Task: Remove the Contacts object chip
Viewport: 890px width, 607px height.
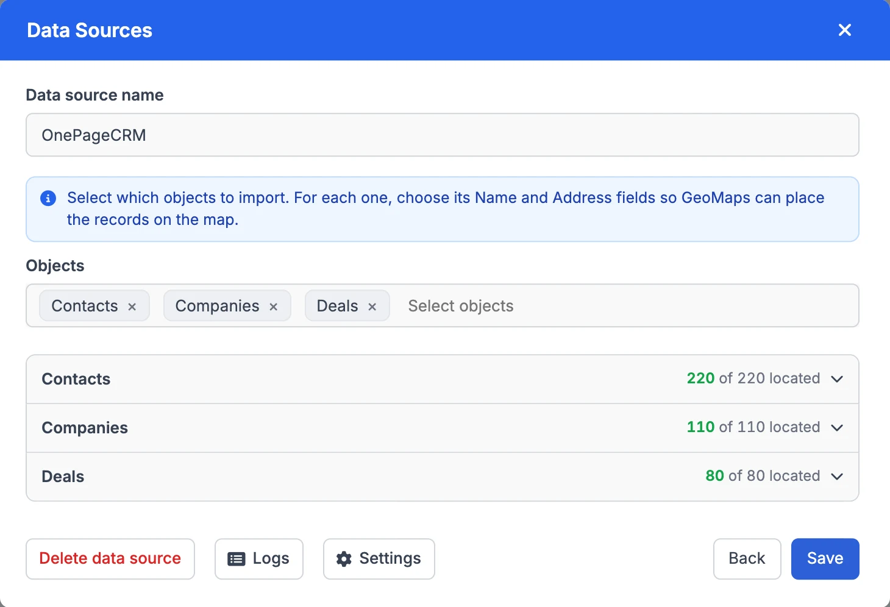Action: tap(132, 307)
